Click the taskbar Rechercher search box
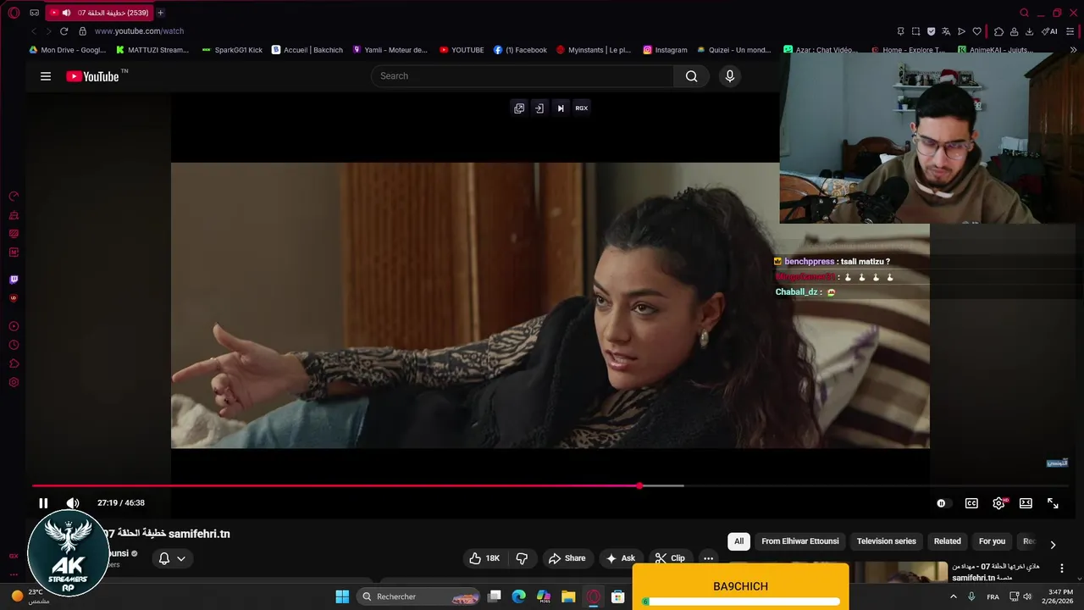 point(419,596)
